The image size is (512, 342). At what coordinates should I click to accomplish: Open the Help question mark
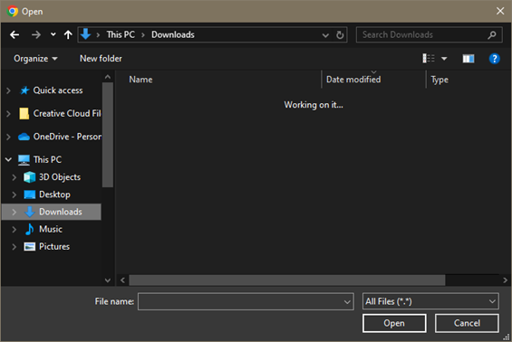(x=495, y=59)
